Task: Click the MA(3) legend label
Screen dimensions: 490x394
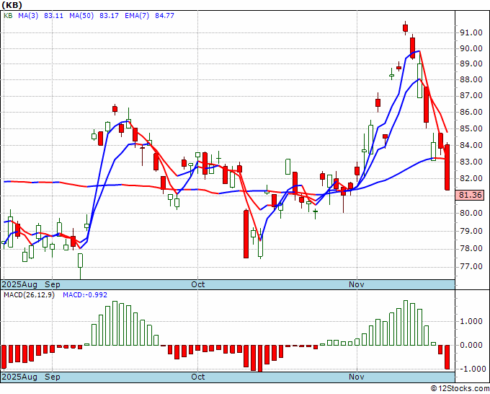Action: (x=28, y=16)
